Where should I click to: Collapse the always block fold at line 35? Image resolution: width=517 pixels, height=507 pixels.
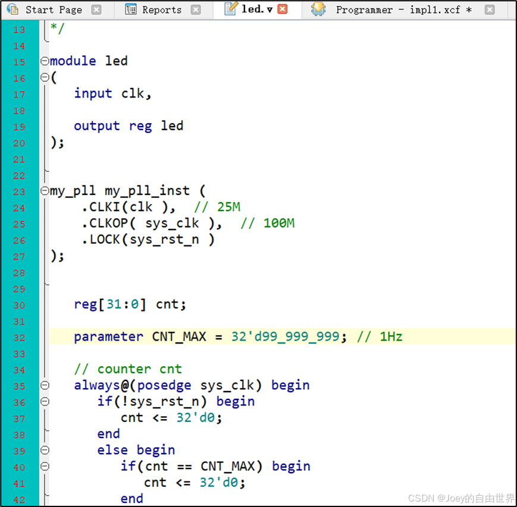tap(45, 385)
